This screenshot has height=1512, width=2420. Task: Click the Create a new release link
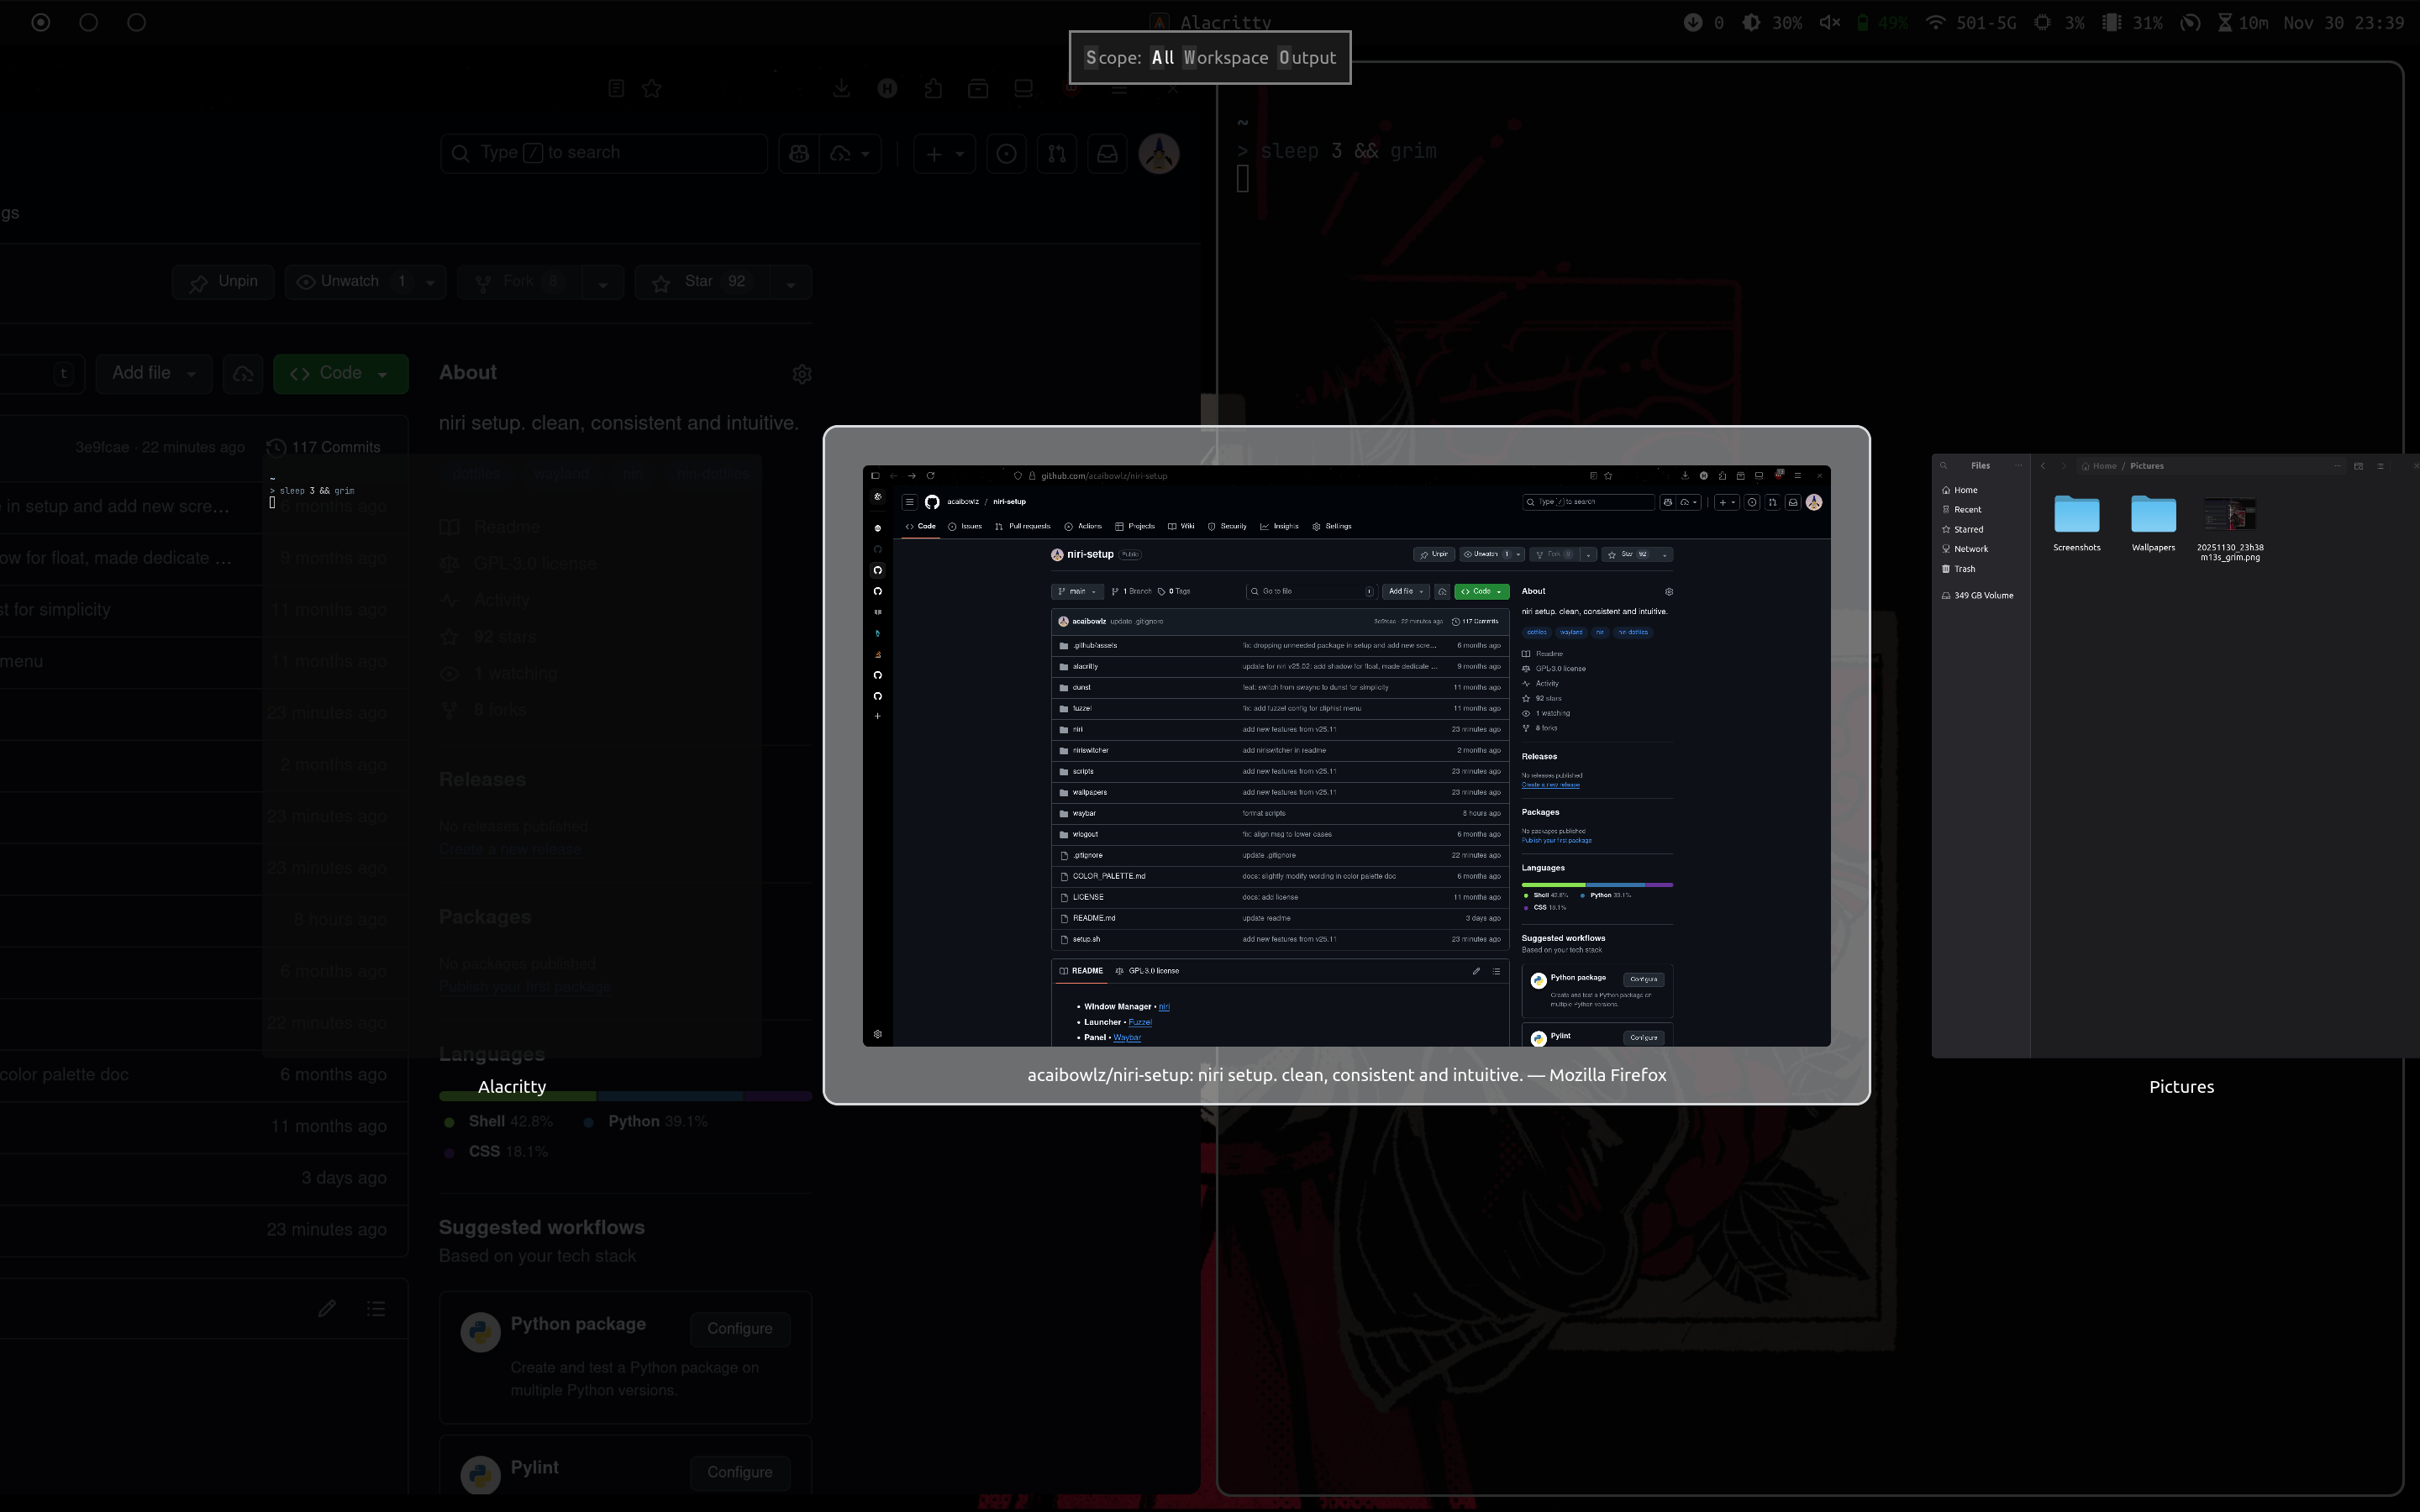pos(510,849)
